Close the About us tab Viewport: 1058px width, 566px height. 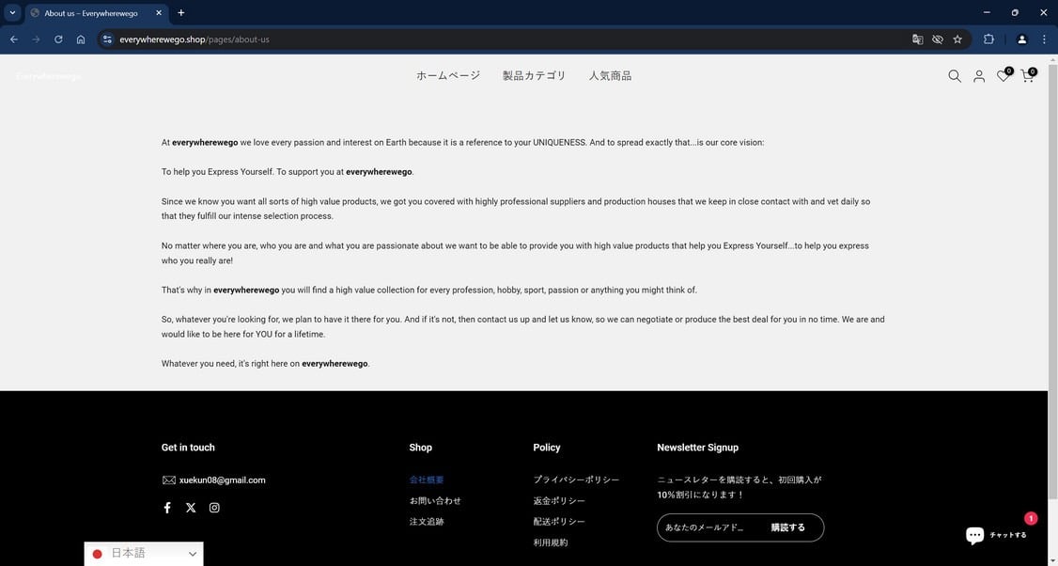159,13
